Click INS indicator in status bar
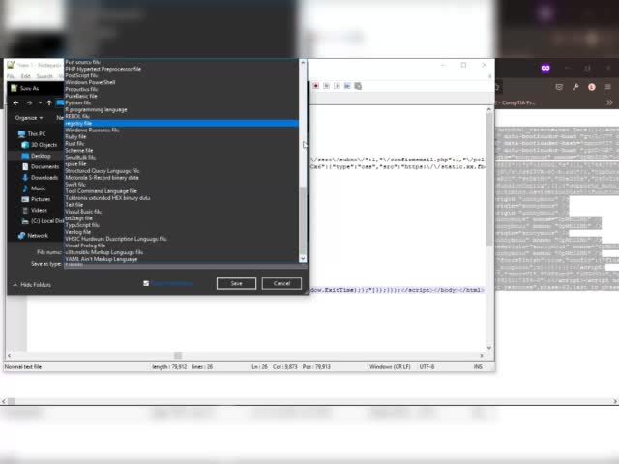 tap(478, 367)
